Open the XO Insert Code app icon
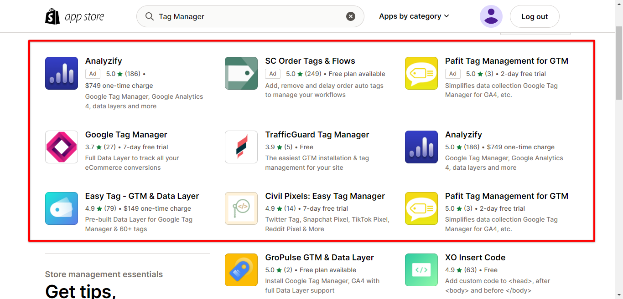This screenshot has height=299, width=623. (421, 270)
